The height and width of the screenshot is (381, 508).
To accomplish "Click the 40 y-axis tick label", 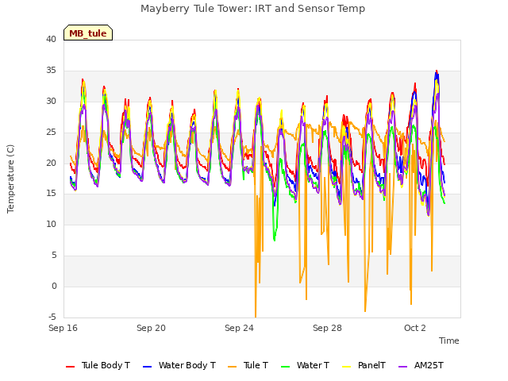I will point(51,40).
